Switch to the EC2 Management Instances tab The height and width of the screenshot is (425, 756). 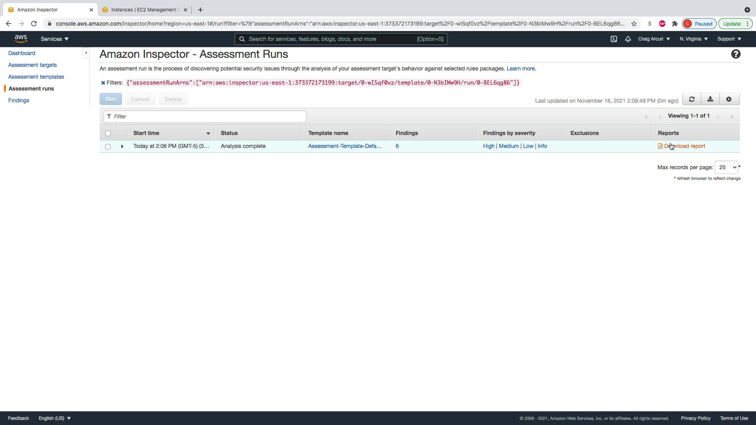point(144,9)
